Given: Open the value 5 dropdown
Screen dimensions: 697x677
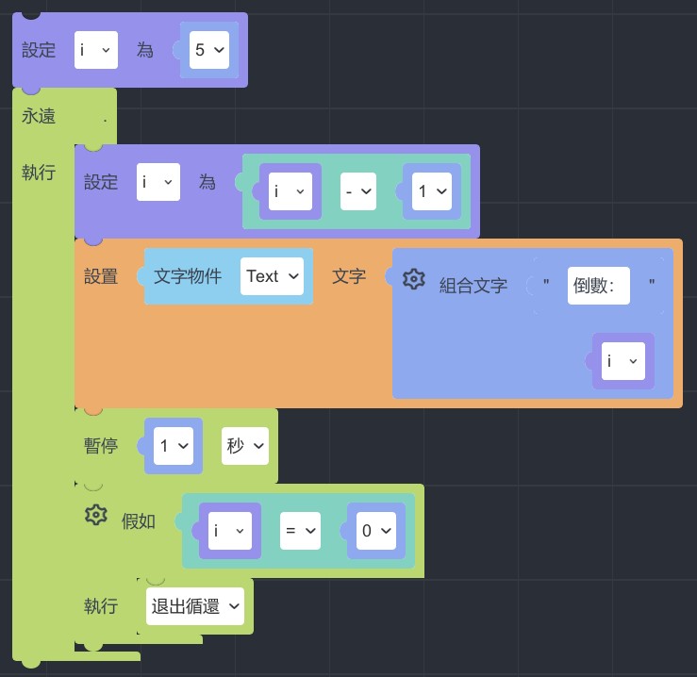Looking at the screenshot, I should click(209, 50).
